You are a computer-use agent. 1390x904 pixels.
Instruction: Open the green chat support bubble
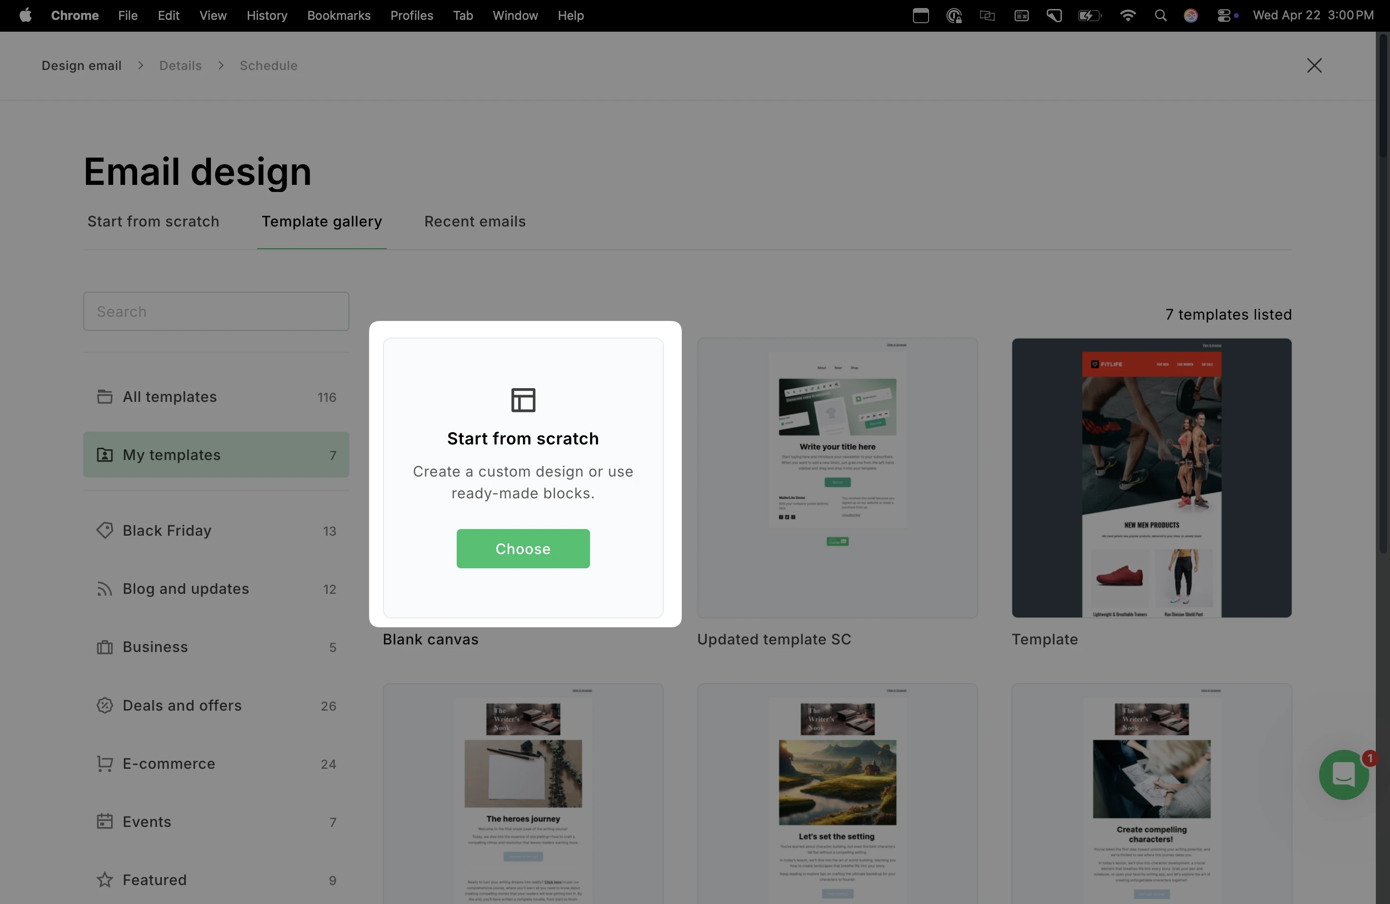coord(1343,775)
